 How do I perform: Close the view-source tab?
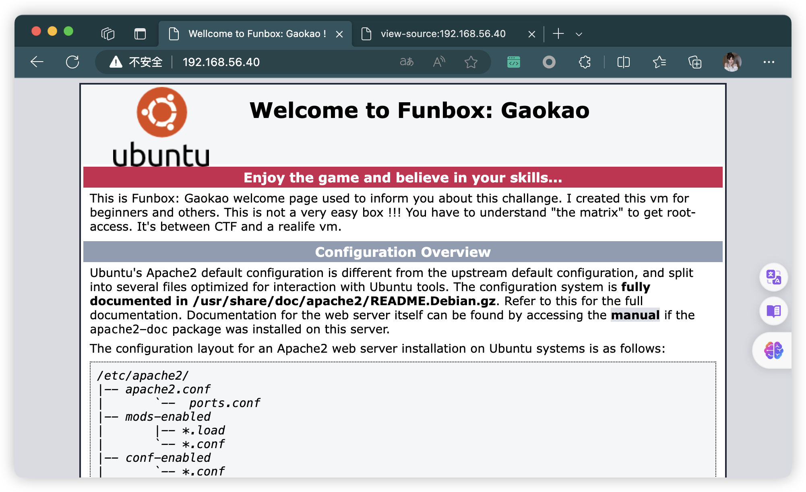[531, 34]
